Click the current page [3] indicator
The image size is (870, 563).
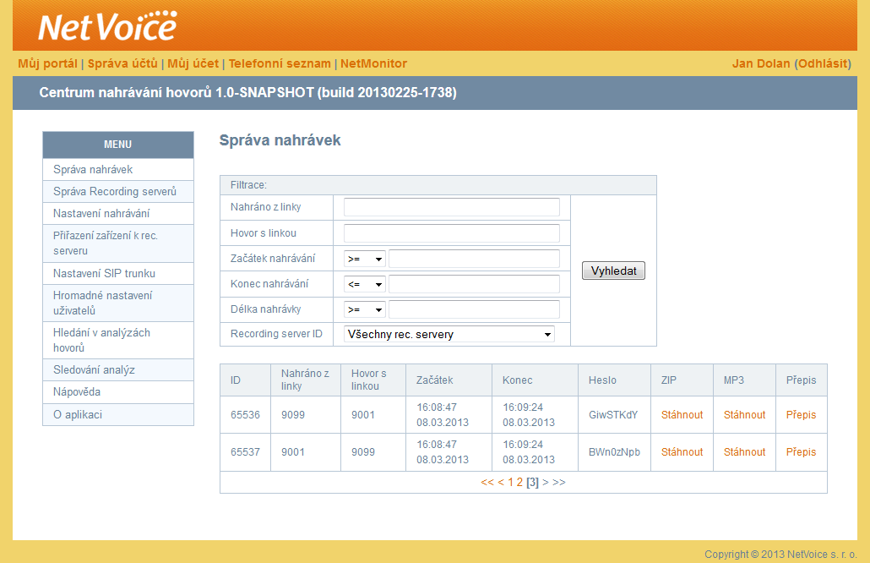pyautogui.click(x=533, y=483)
